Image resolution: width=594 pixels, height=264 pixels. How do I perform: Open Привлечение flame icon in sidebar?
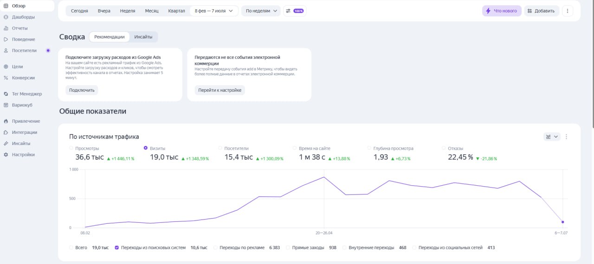(6, 121)
